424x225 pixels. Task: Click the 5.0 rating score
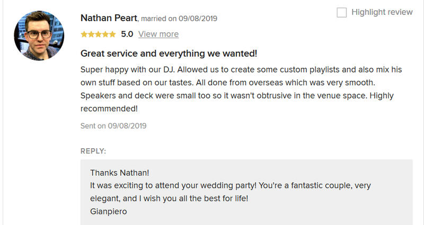tap(127, 34)
